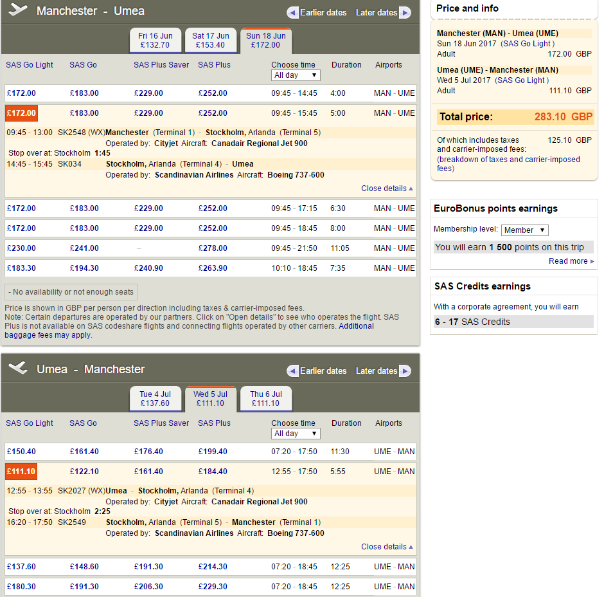Click the Earlier dates arrow for Manchester - Umea
The height and width of the screenshot is (597, 604).
[293, 13]
